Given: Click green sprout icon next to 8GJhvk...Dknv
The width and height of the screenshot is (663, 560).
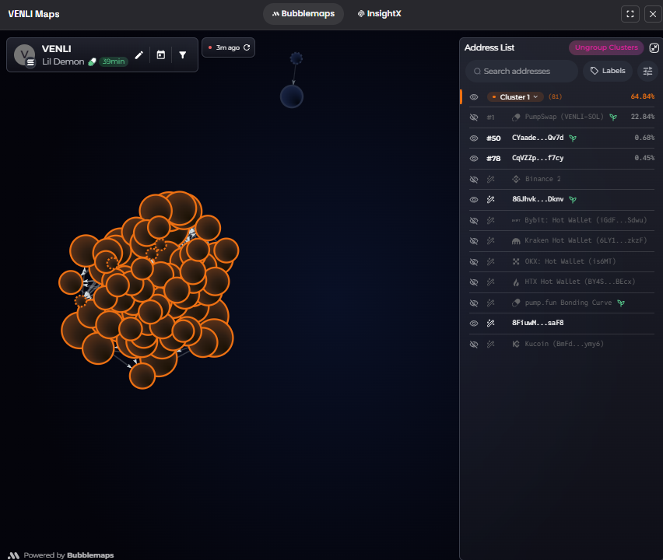Looking at the screenshot, I should point(573,199).
